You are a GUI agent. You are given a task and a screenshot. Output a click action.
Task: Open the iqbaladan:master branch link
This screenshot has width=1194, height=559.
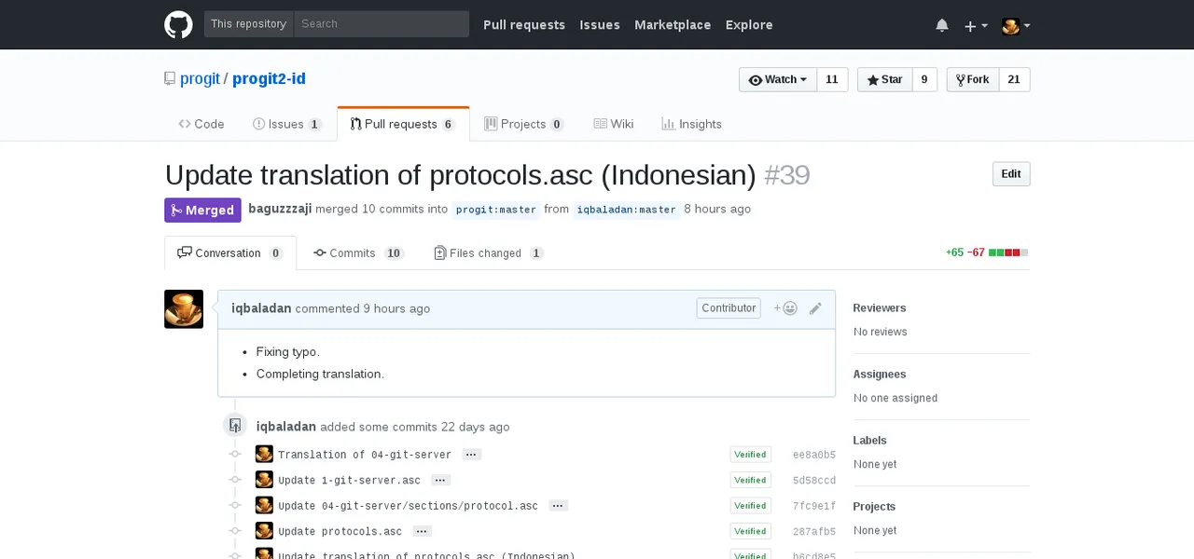pos(626,210)
